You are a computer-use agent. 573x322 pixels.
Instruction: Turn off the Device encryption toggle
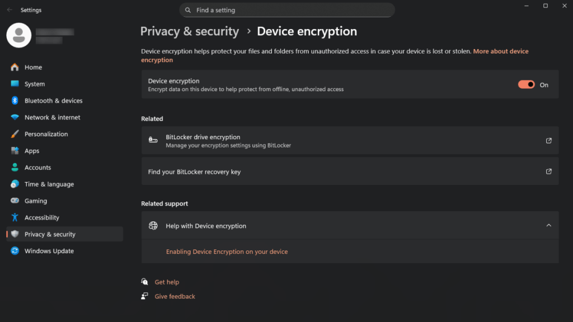click(x=526, y=84)
